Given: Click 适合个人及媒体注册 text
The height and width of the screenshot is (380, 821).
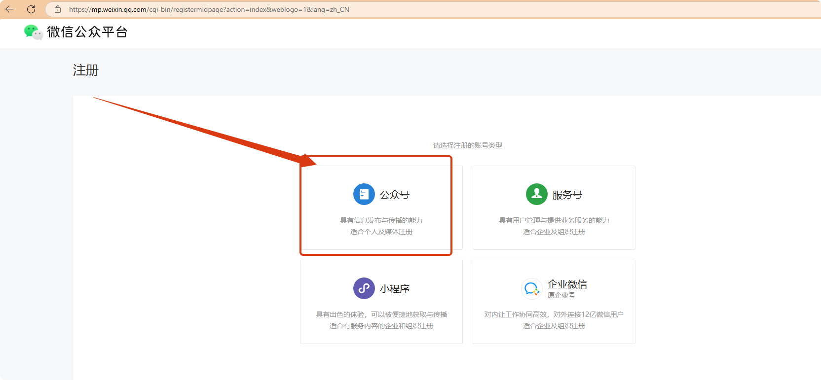Looking at the screenshot, I should click(x=381, y=232).
